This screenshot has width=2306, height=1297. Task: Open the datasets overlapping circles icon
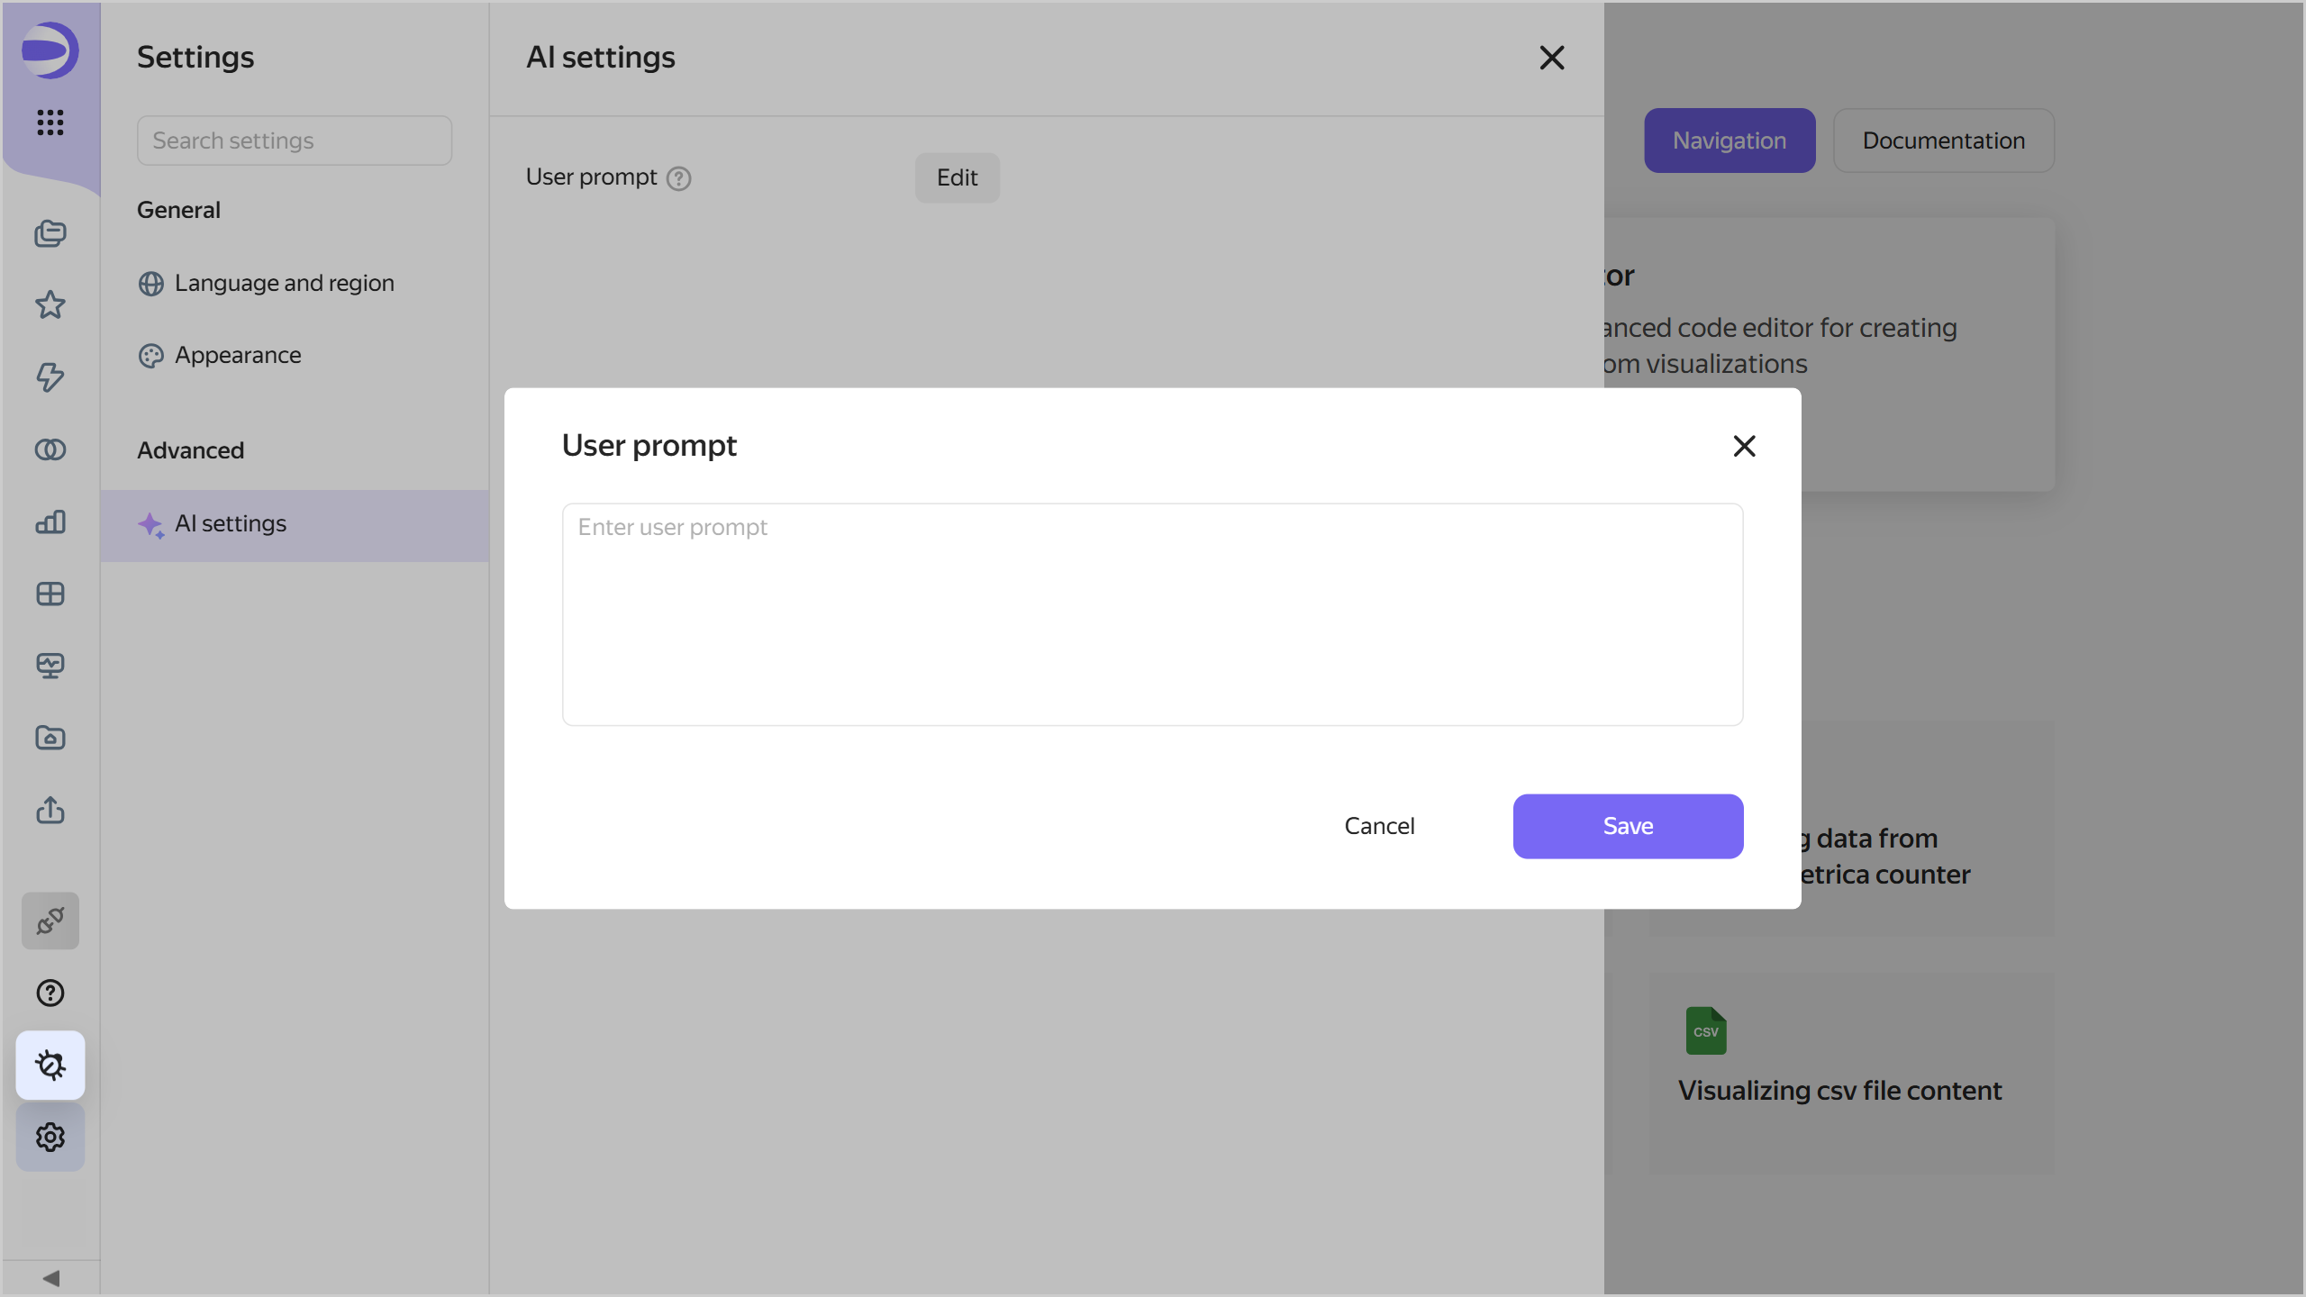tap(50, 449)
